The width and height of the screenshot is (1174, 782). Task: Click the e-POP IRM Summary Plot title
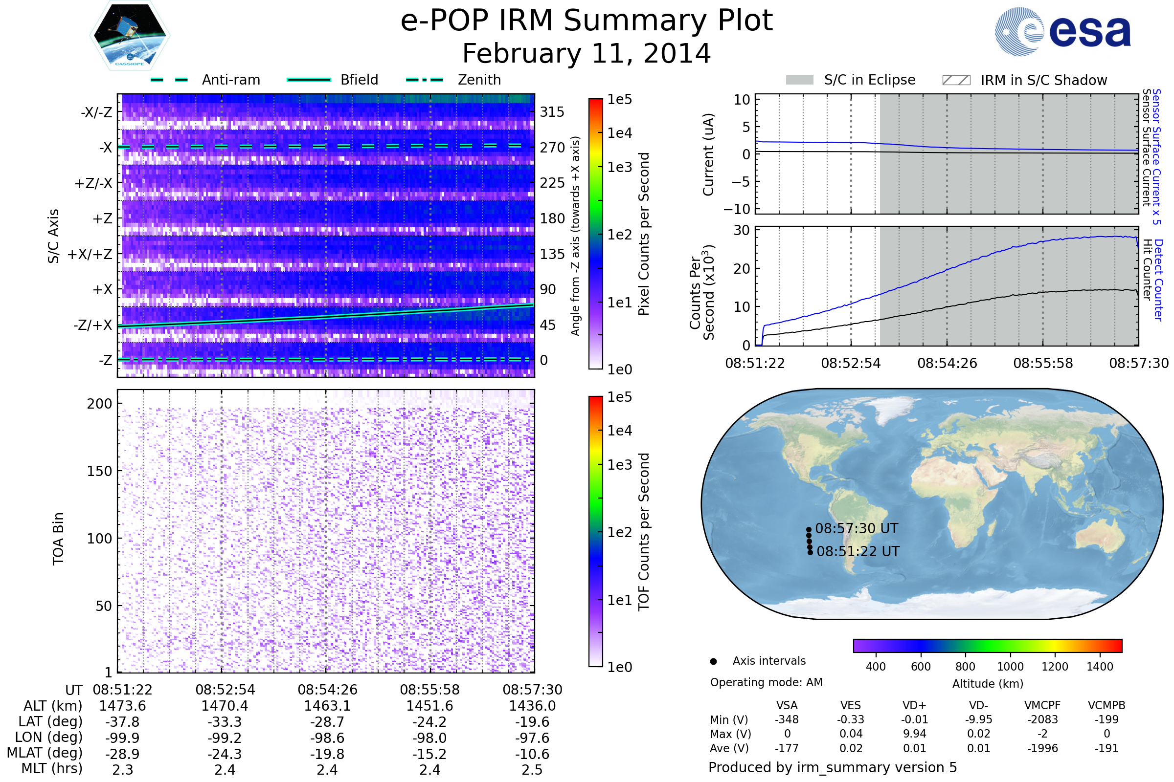pos(587,21)
